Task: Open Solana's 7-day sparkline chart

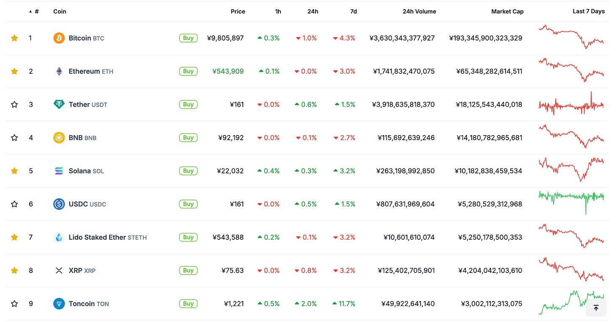Action: pos(571,170)
